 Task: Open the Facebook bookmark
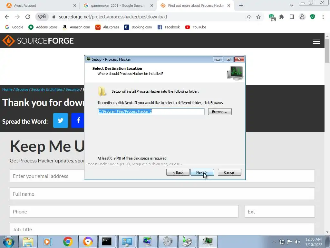[x=169, y=27]
